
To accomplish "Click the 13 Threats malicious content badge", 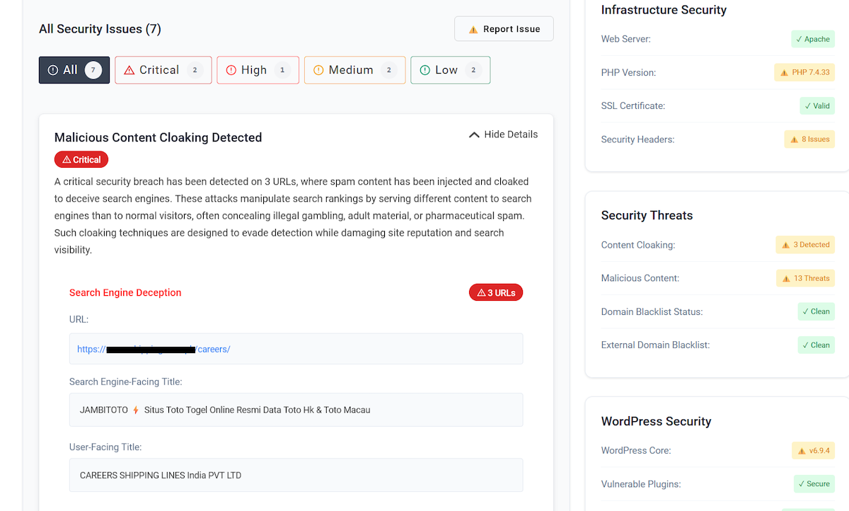I will (805, 278).
